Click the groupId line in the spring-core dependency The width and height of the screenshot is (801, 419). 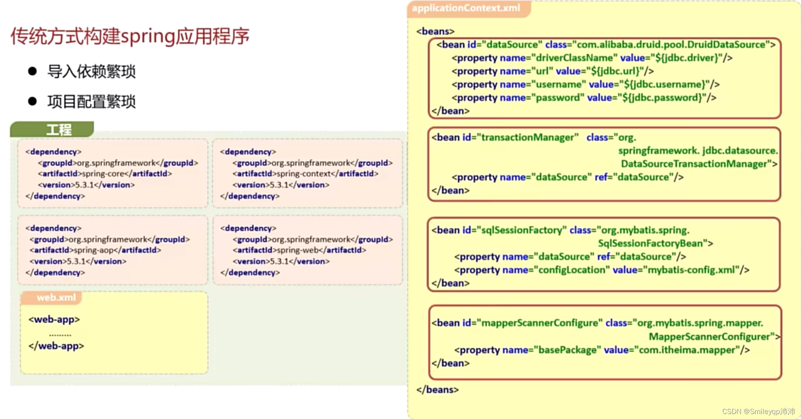point(118,163)
